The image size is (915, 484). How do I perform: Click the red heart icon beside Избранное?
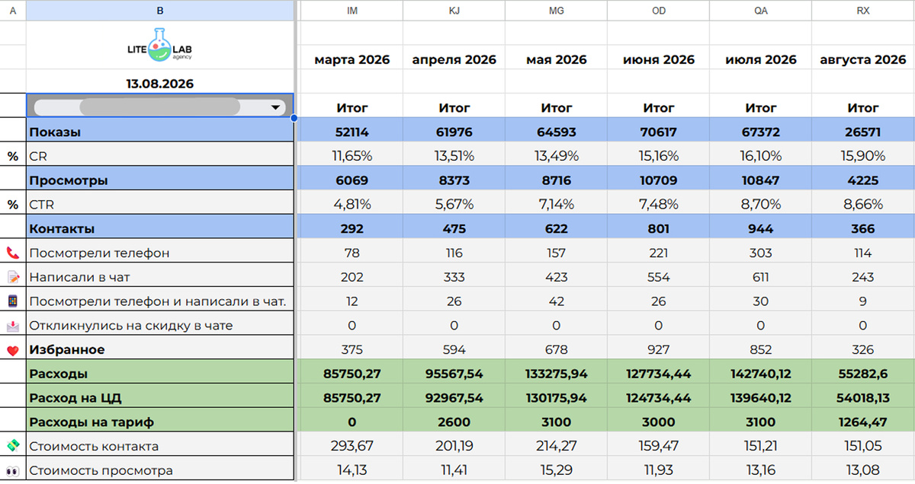coord(13,350)
